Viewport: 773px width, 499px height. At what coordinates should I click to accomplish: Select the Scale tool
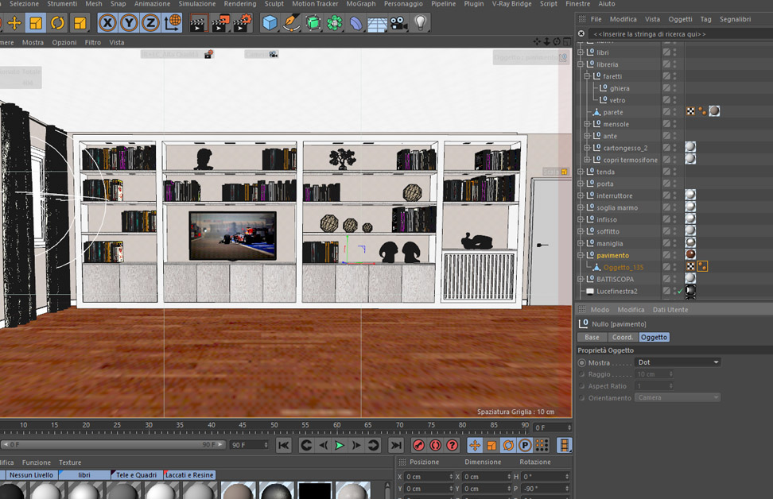pos(36,23)
